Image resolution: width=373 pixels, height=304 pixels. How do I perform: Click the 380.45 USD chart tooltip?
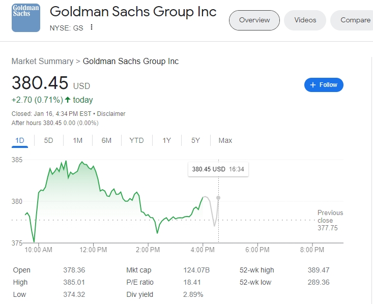pos(218,169)
